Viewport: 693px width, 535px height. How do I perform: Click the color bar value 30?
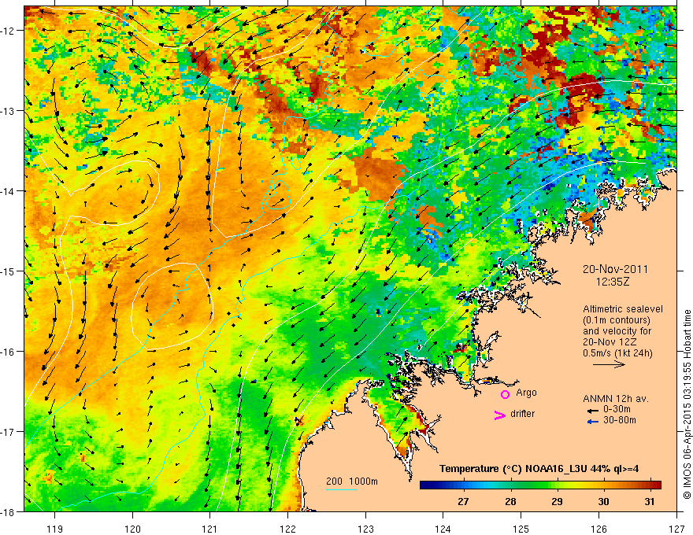(603, 501)
